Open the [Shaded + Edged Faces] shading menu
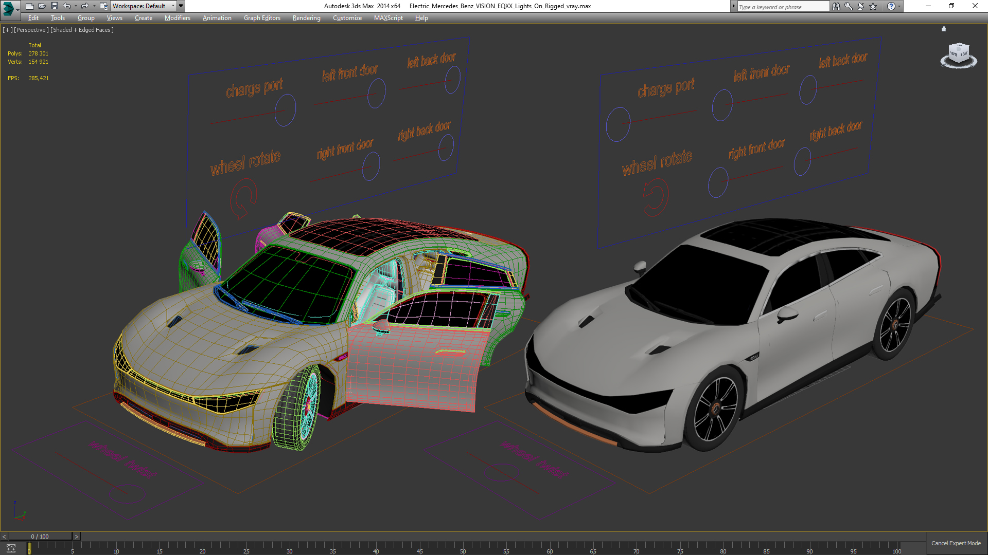The width and height of the screenshot is (988, 555). pos(82,30)
